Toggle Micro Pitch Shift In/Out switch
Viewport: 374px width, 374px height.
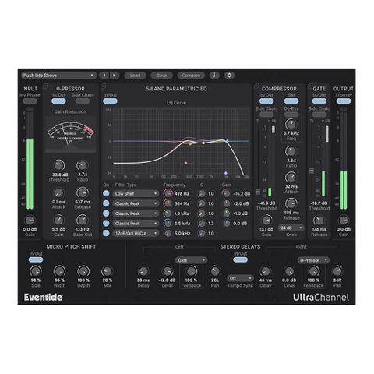coord(36,259)
